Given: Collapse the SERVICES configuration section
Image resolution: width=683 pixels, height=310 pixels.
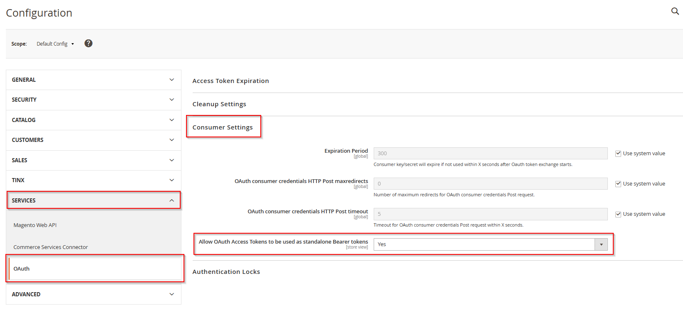Looking at the screenshot, I should point(93,200).
